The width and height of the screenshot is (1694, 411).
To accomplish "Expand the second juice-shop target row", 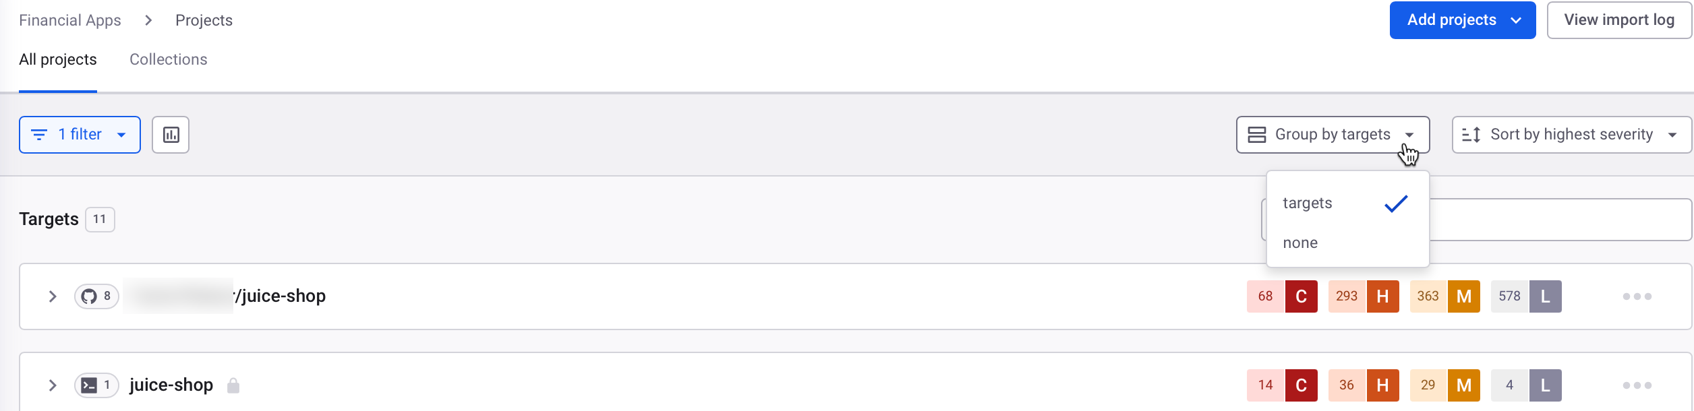I will [52, 385].
